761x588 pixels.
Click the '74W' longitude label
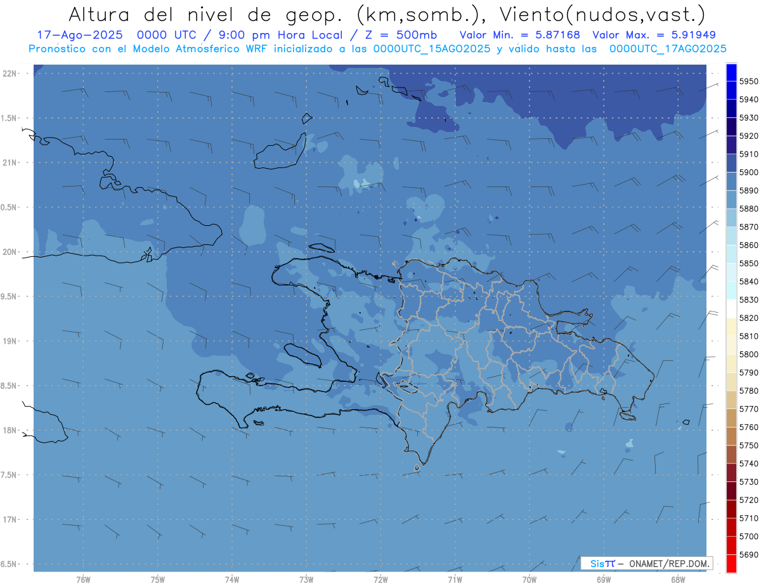(232, 580)
